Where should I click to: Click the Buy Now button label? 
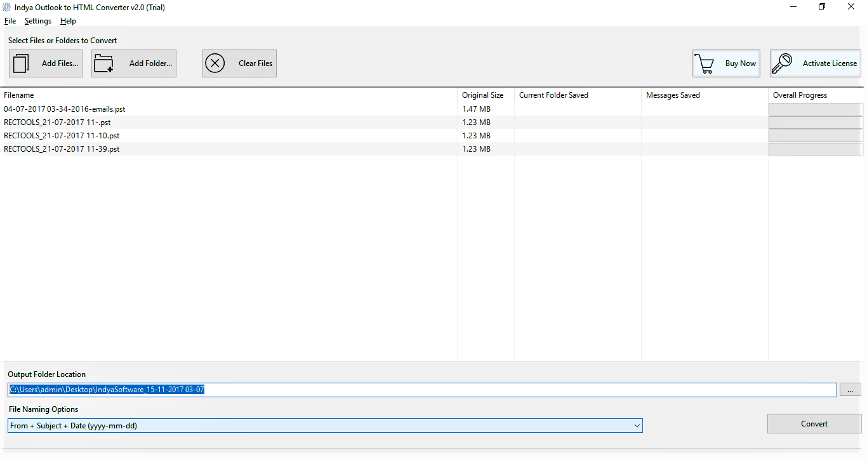[741, 63]
